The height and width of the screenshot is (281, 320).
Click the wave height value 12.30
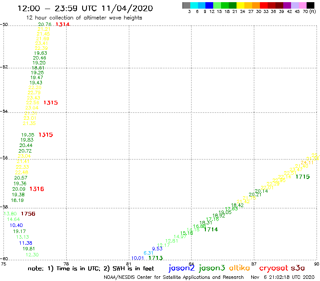point(32,255)
